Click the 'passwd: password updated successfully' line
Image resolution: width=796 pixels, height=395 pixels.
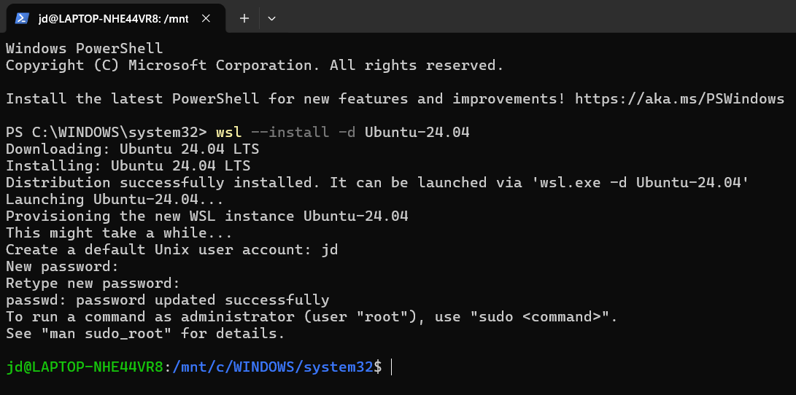tap(168, 300)
